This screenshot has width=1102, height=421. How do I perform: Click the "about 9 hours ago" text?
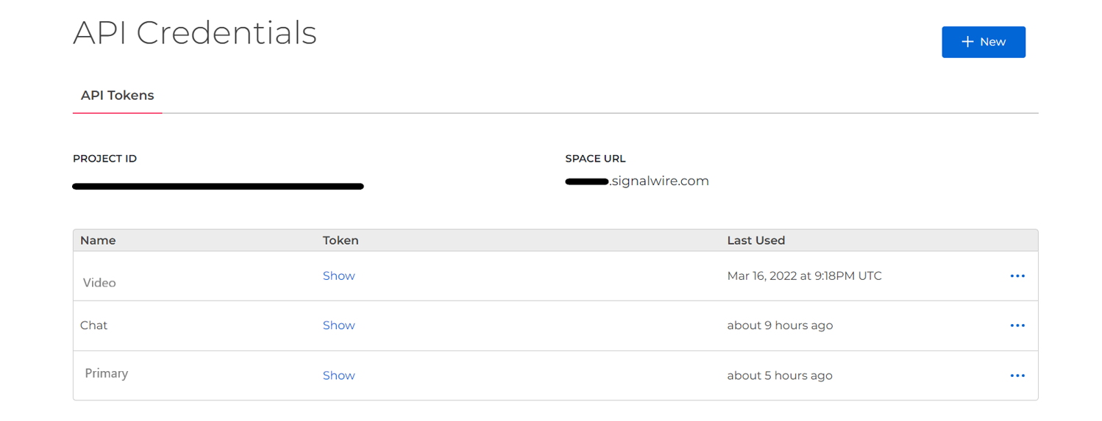tap(780, 325)
